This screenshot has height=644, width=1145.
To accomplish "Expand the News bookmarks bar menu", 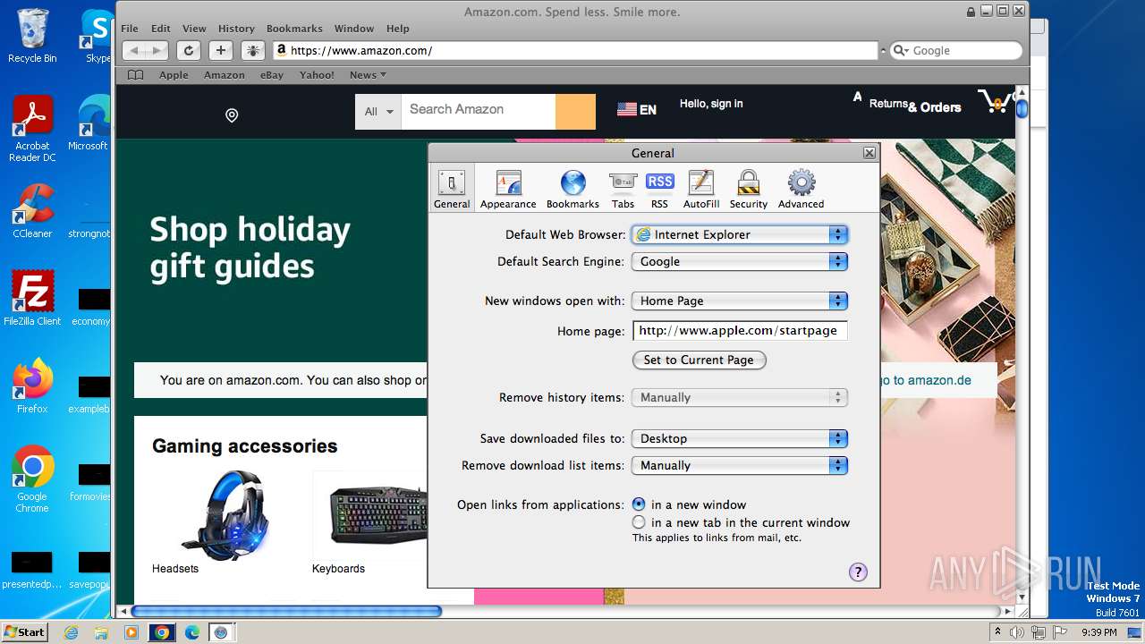I will point(368,75).
